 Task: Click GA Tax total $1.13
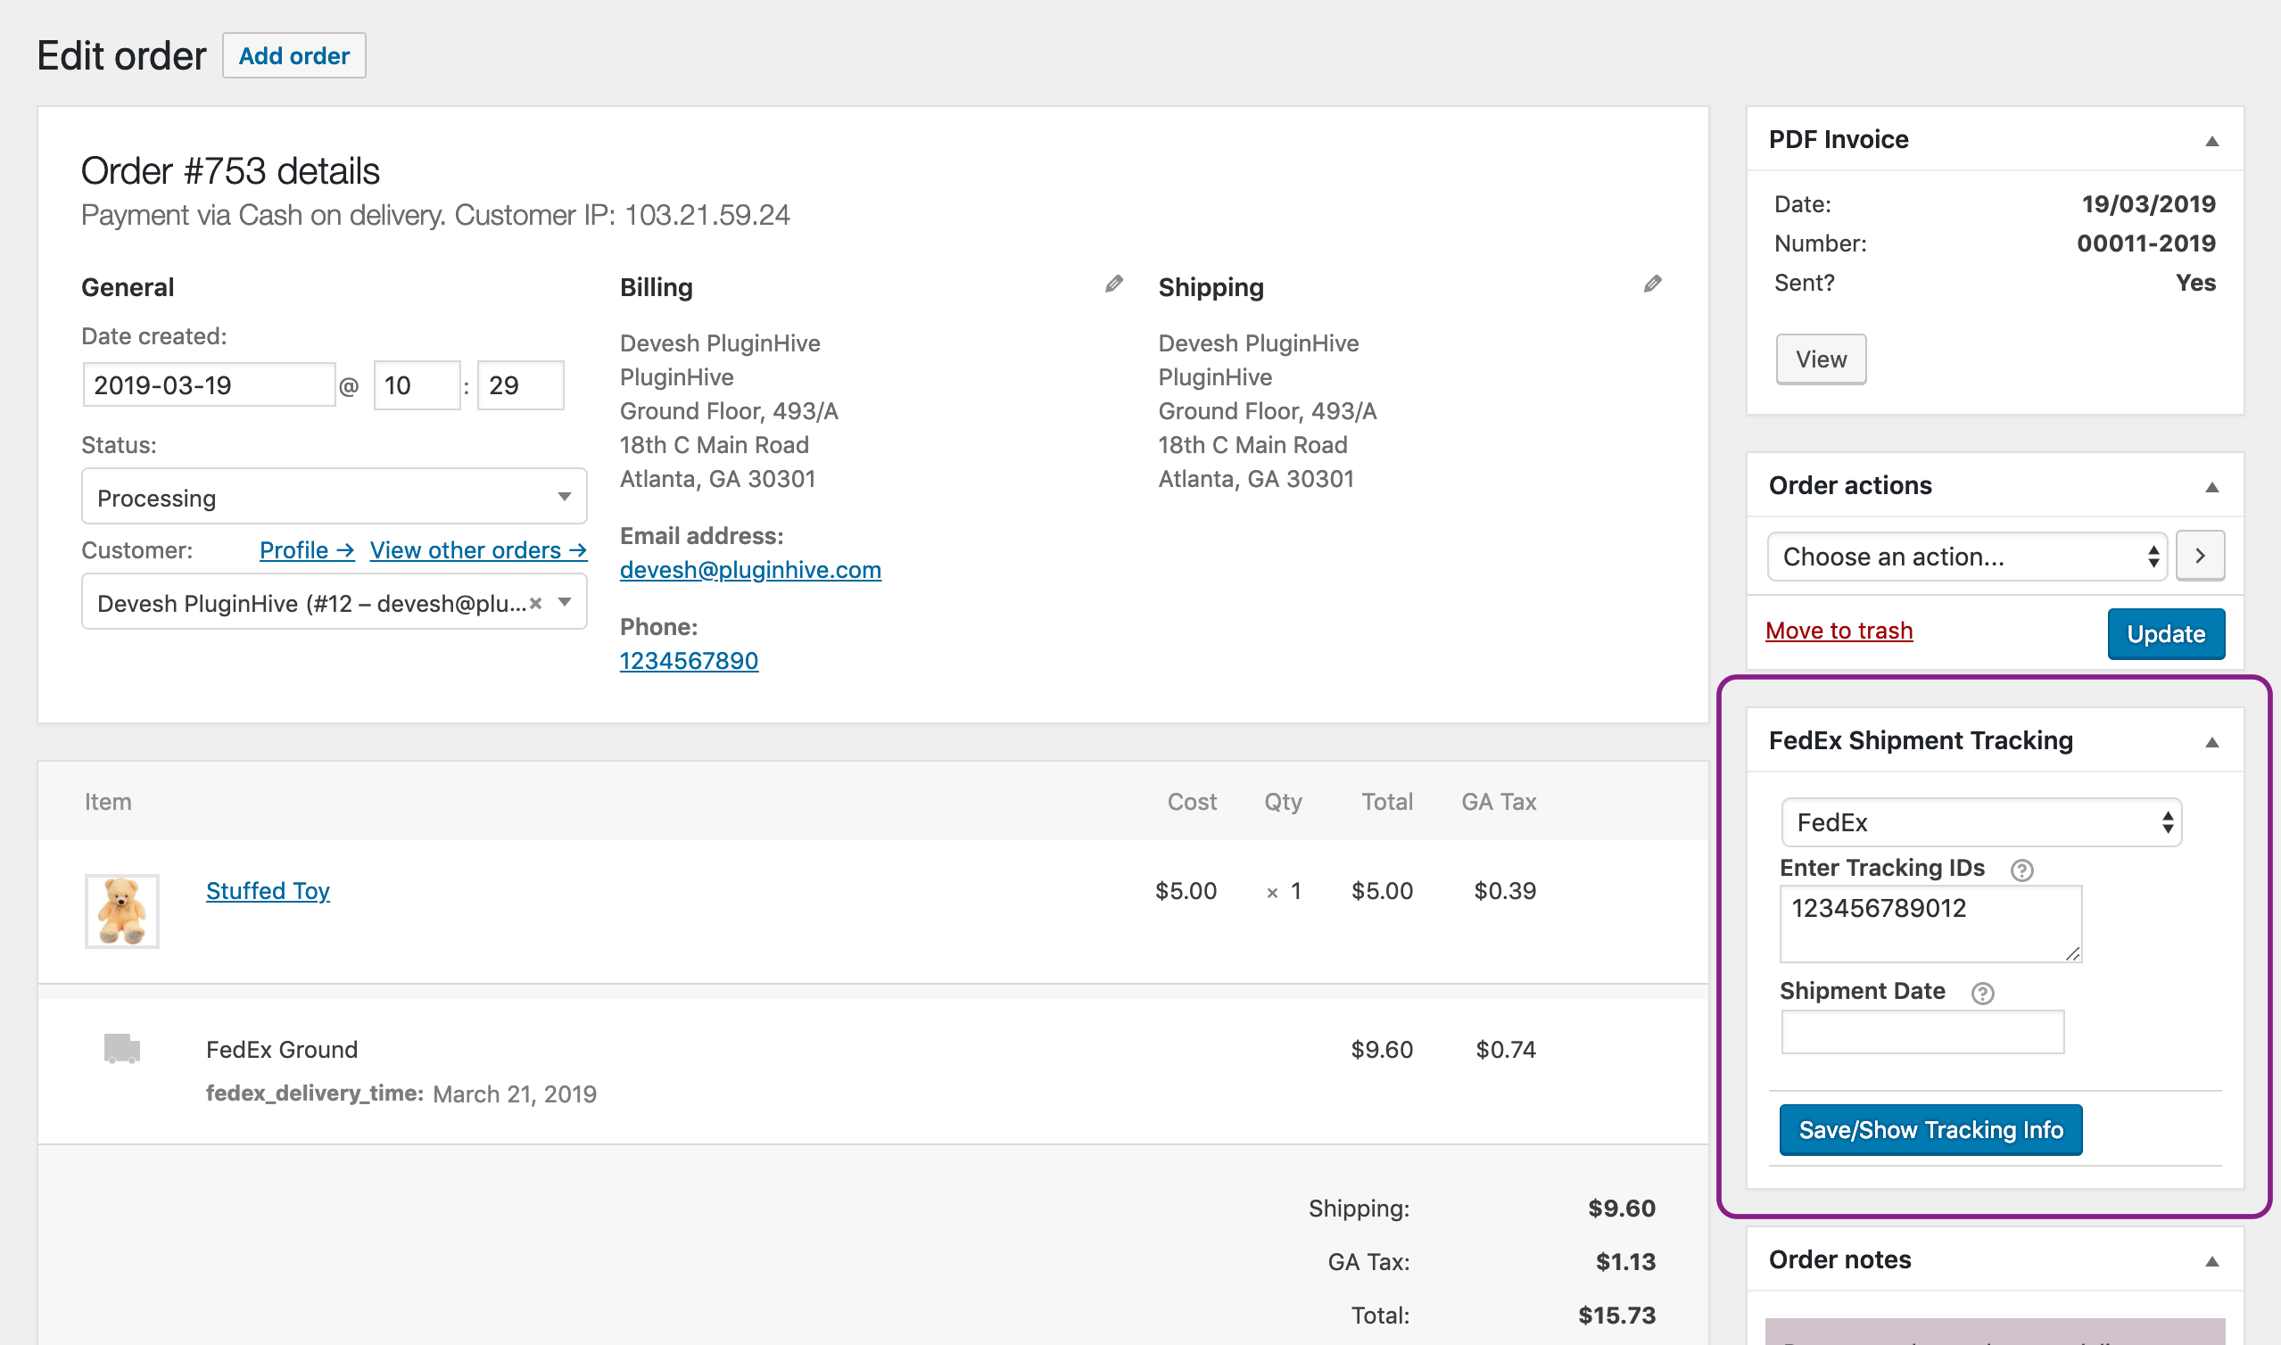1626,1262
